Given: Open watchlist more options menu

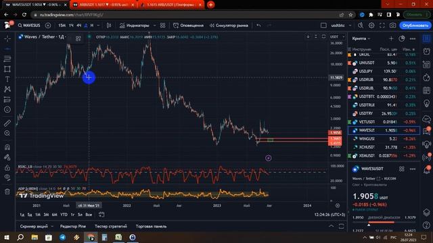Looking at the screenshot, I should [x=413, y=38].
